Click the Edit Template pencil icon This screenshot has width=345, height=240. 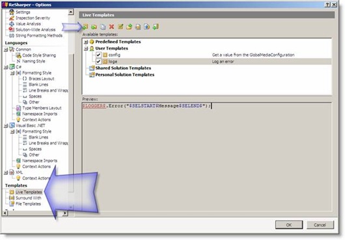[120, 27]
